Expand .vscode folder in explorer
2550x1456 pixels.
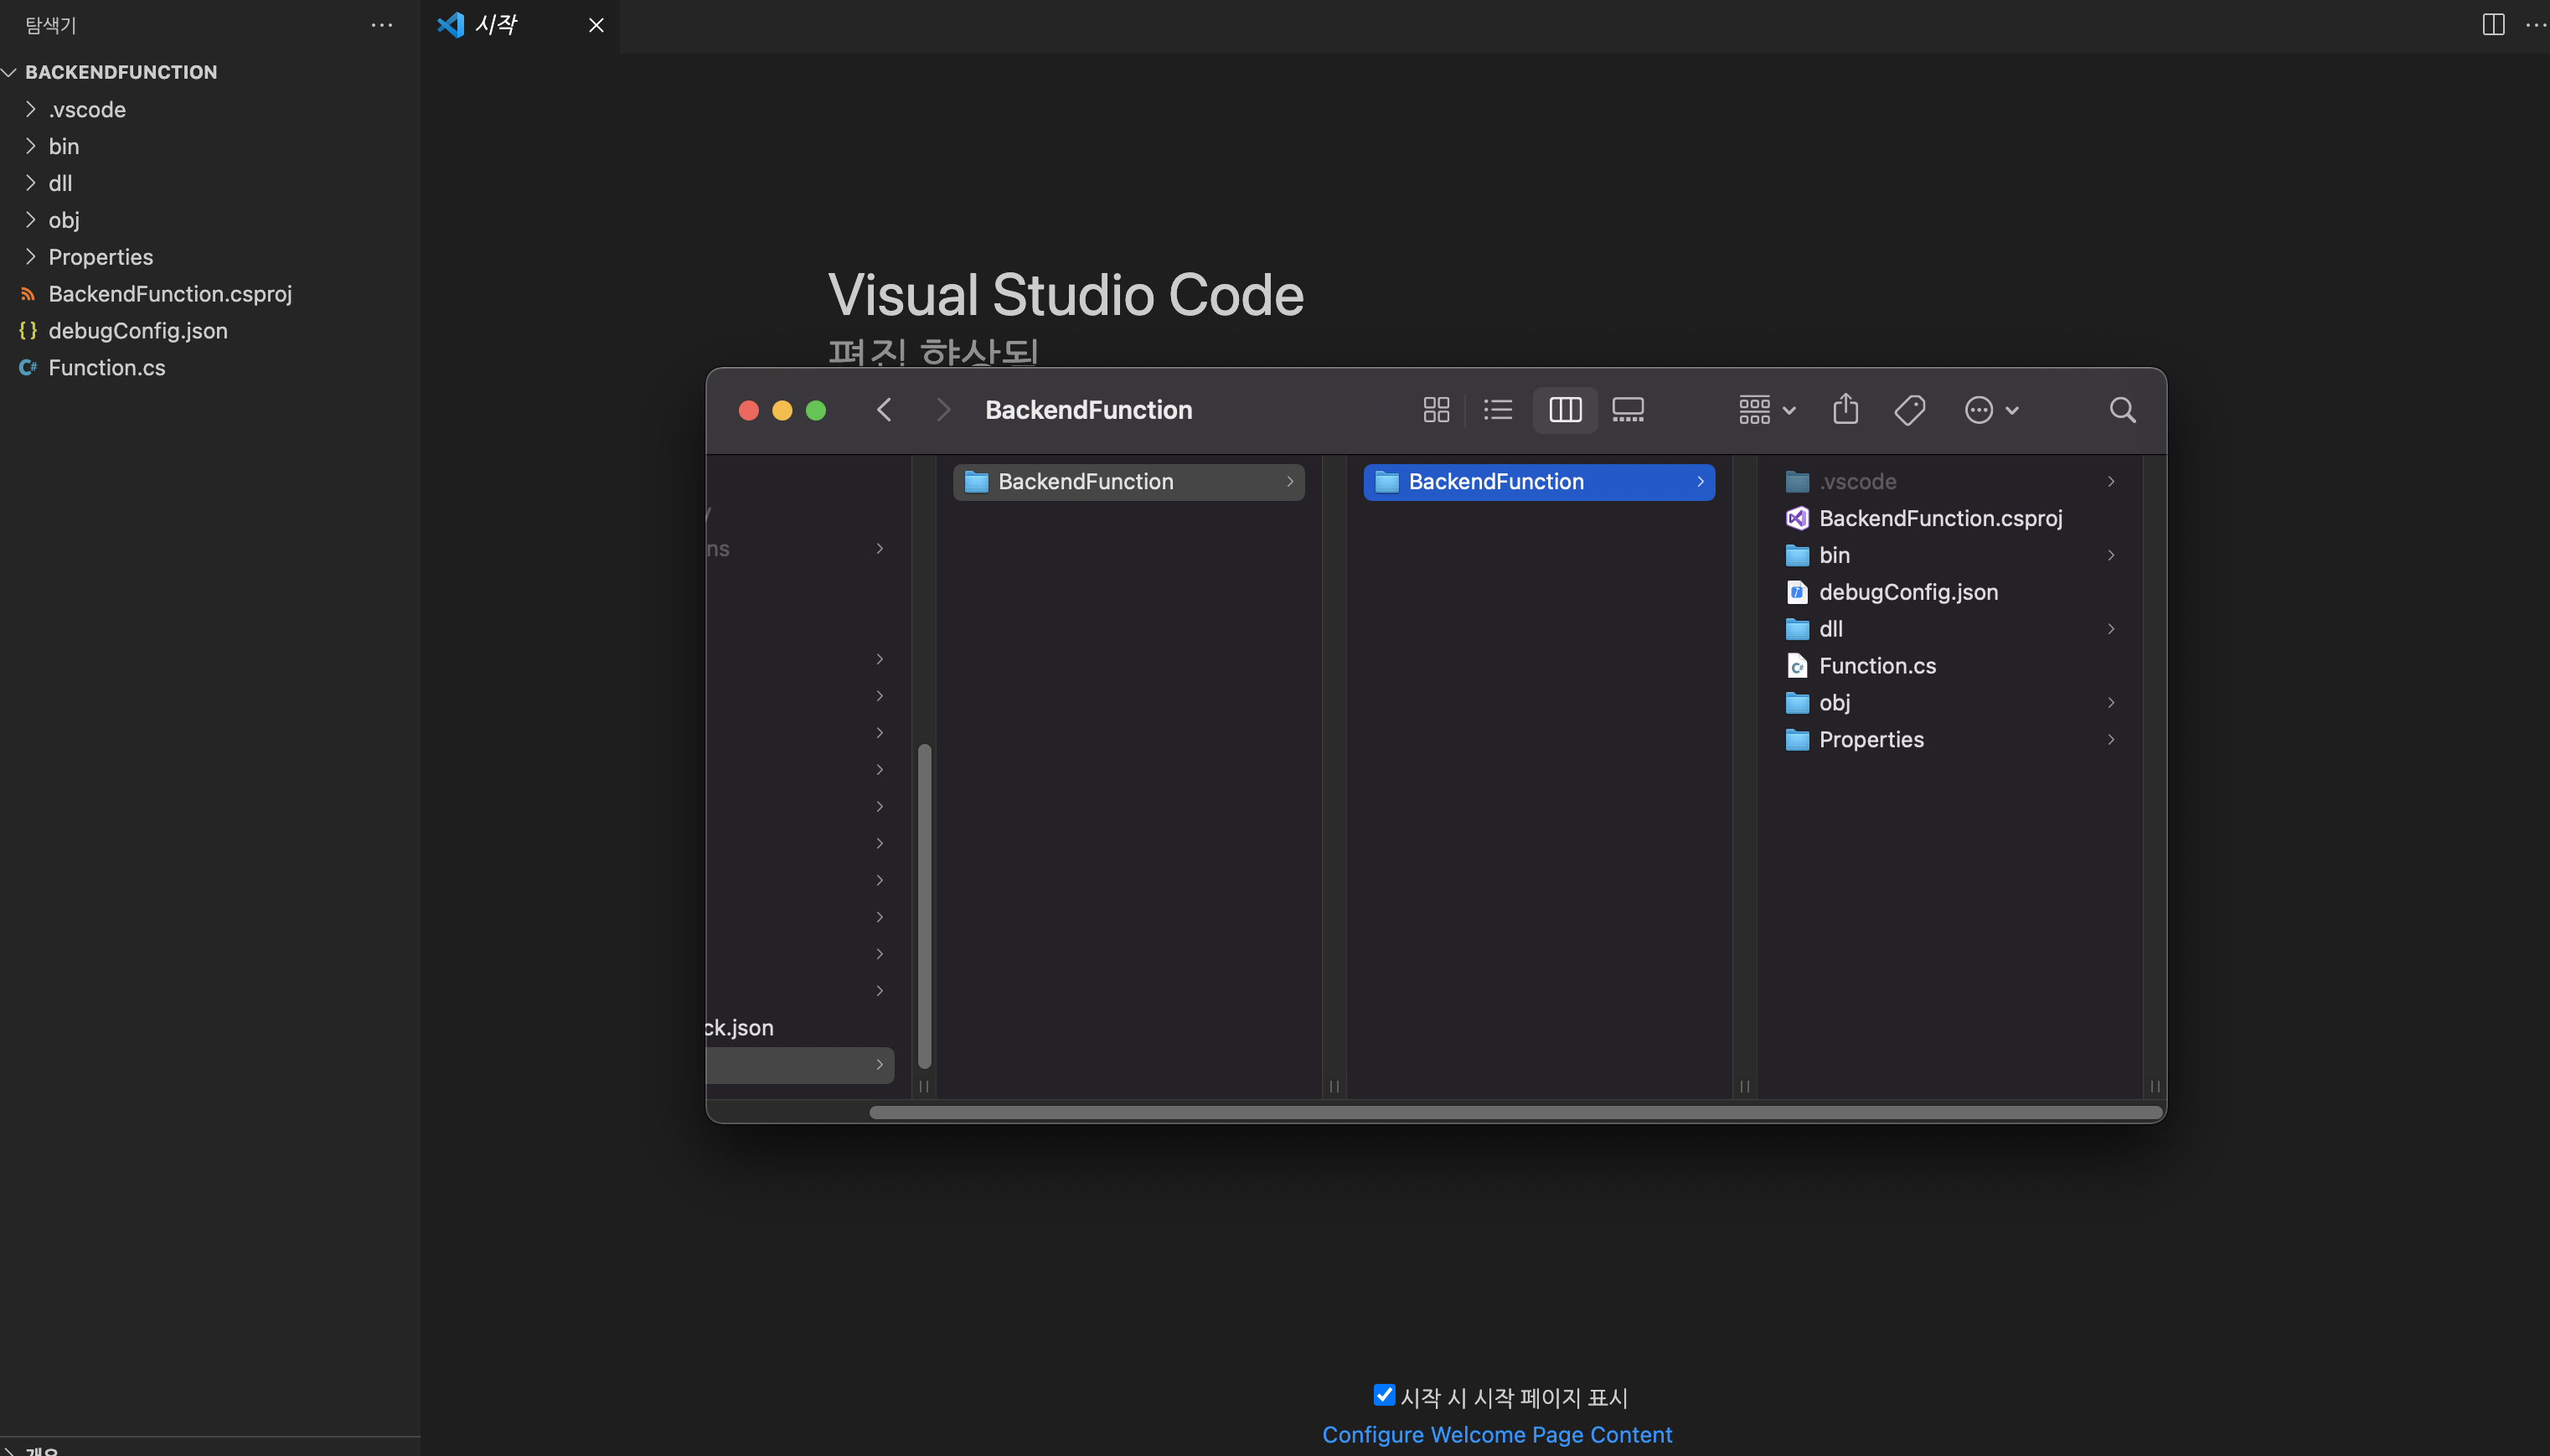coord(210,109)
